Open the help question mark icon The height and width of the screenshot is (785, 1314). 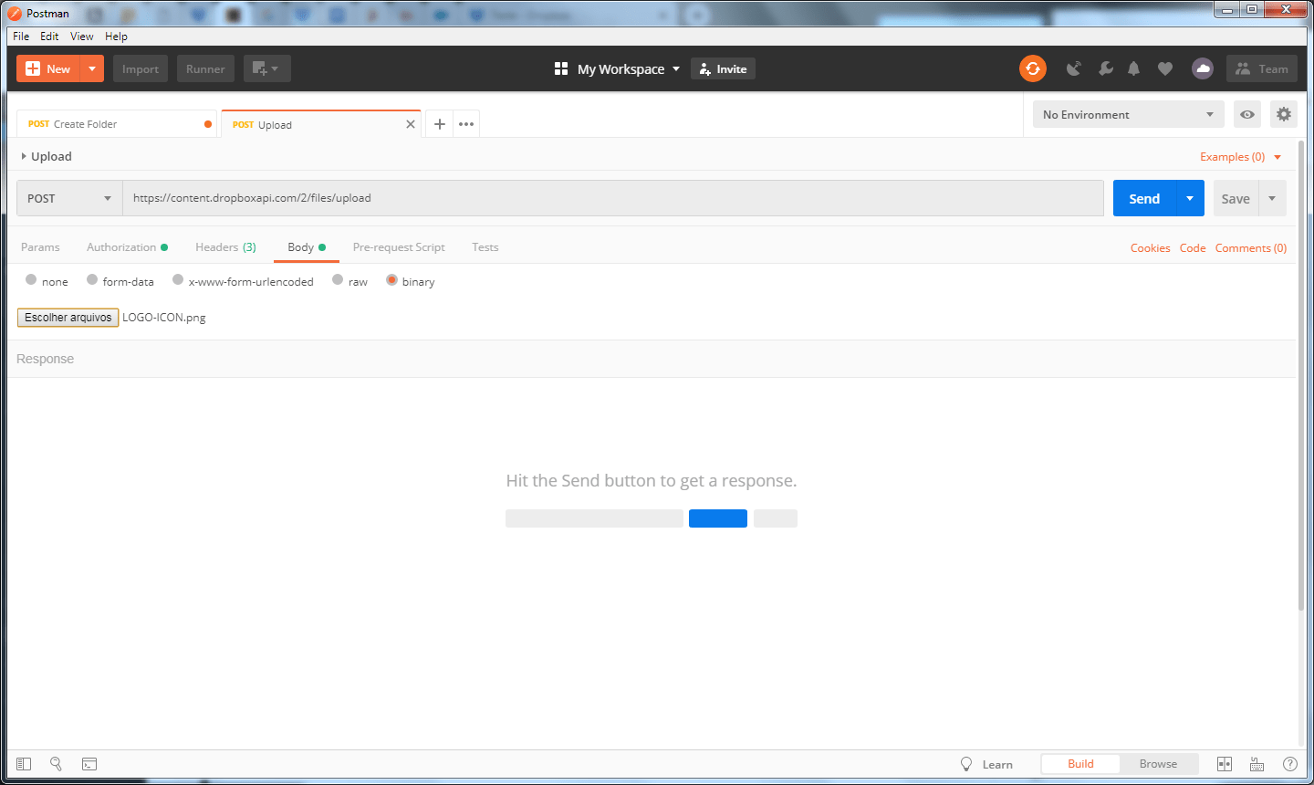[x=1289, y=764]
